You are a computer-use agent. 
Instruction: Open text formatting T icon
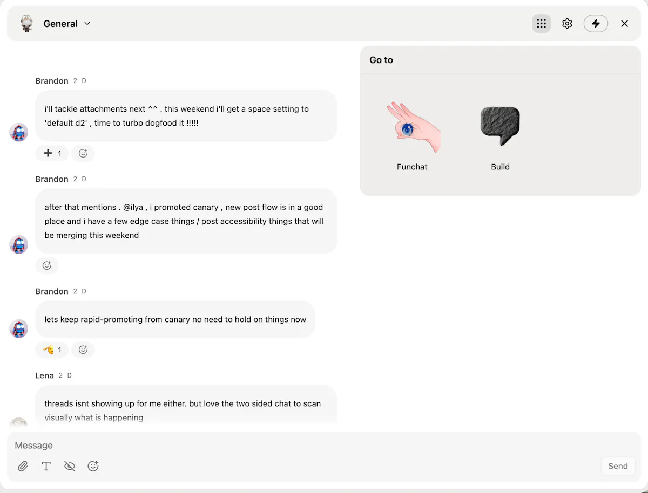point(46,466)
